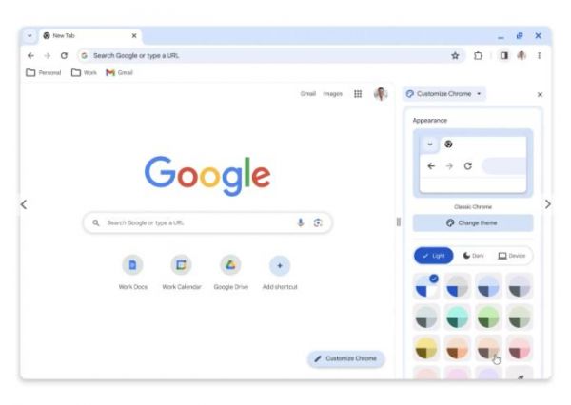Open the Extensions puzzle icon
Viewport: 571px width, 405px height.
(x=478, y=56)
